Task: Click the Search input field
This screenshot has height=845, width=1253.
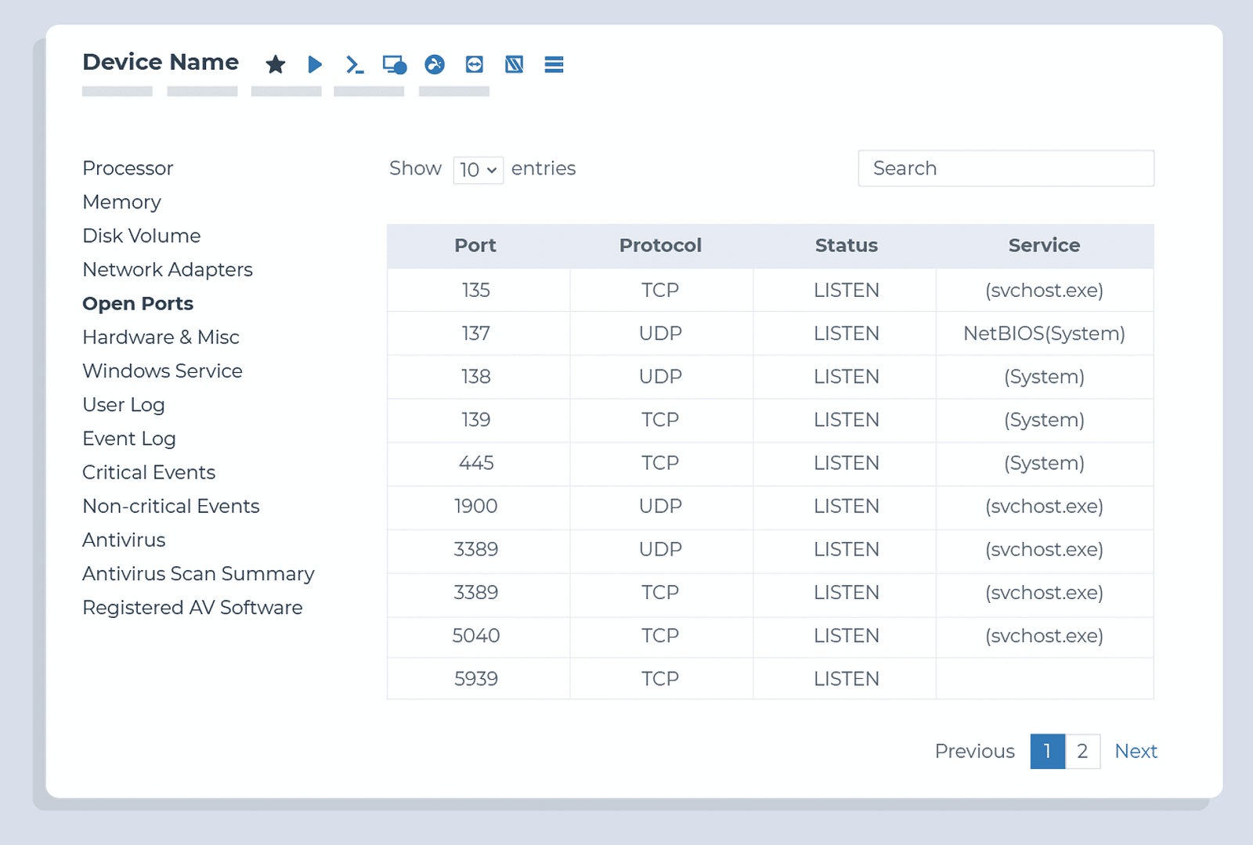Action: point(1006,168)
